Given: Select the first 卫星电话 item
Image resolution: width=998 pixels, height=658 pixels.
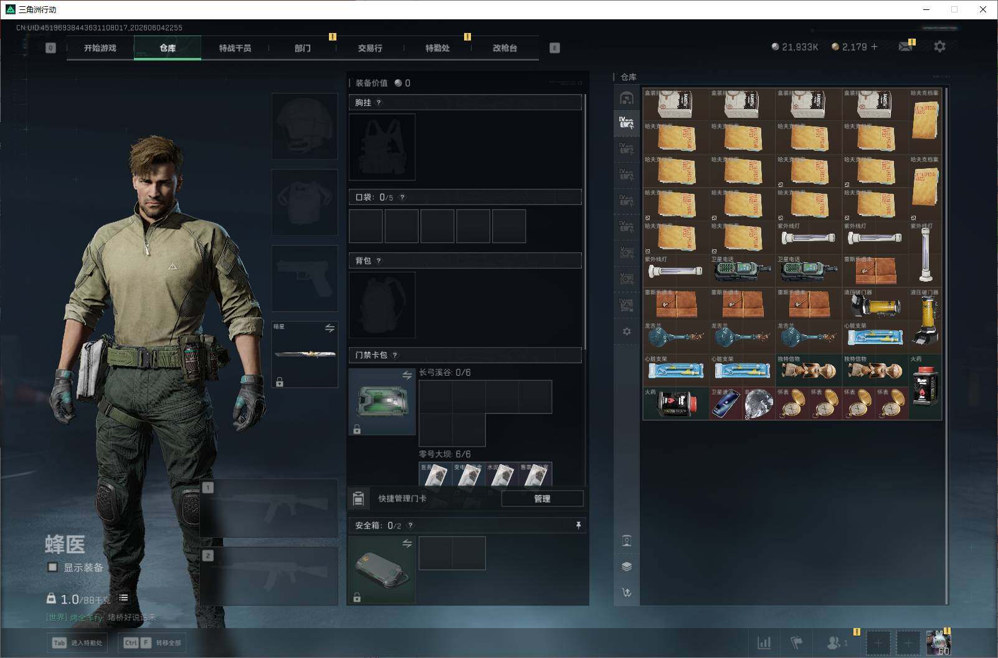Looking at the screenshot, I should tap(743, 270).
